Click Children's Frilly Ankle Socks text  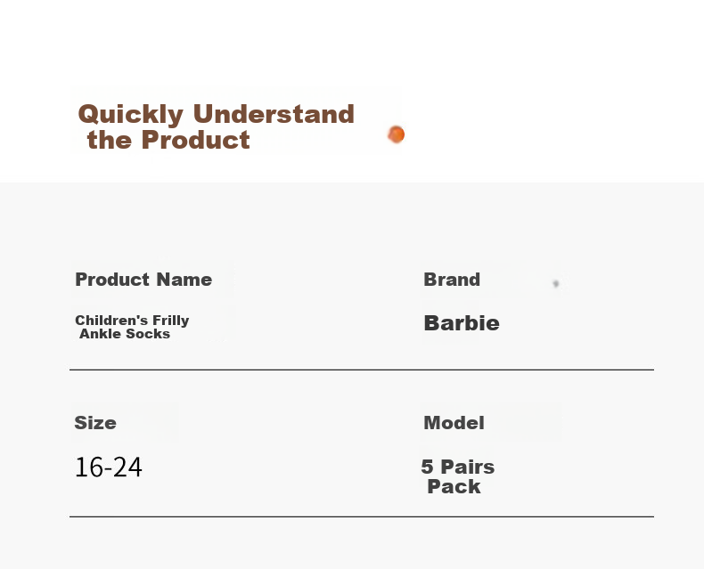(132, 327)
